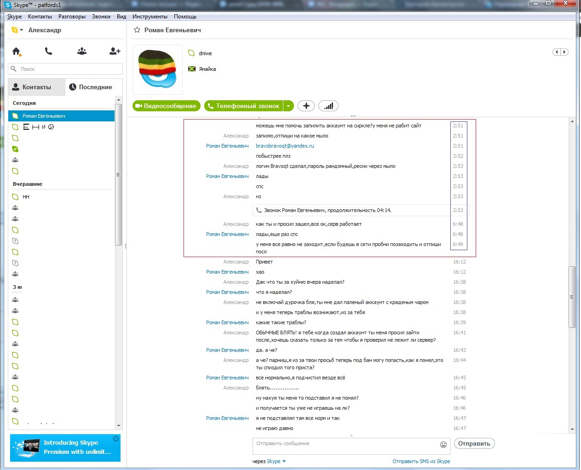
Task: Click the 'Отправить SMS из Skype' link
Action: (421, 461)
